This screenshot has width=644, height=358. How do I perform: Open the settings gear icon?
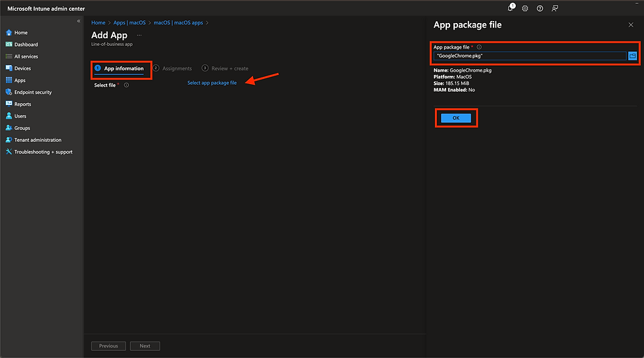pos(525,8)
